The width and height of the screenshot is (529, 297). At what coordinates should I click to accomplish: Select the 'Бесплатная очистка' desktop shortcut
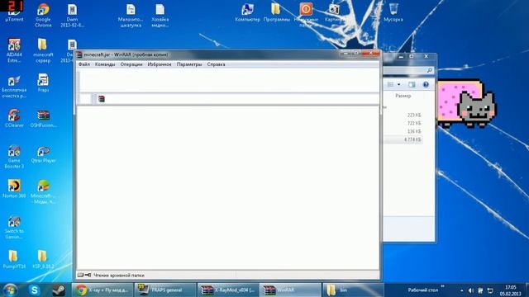(x=14, y=87)
